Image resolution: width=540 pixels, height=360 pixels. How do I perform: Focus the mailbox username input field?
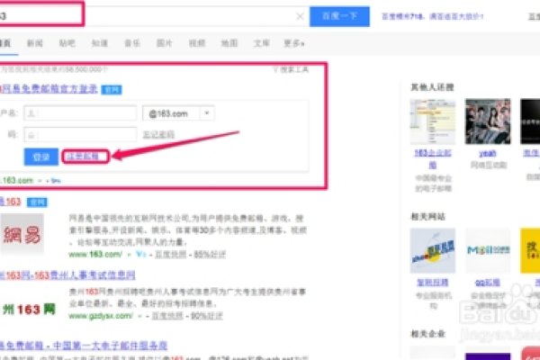(x=80, y=113)
